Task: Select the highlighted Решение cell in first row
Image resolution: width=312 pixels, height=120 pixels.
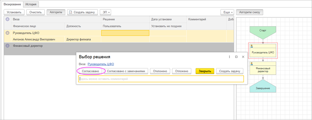Action: 125,33
